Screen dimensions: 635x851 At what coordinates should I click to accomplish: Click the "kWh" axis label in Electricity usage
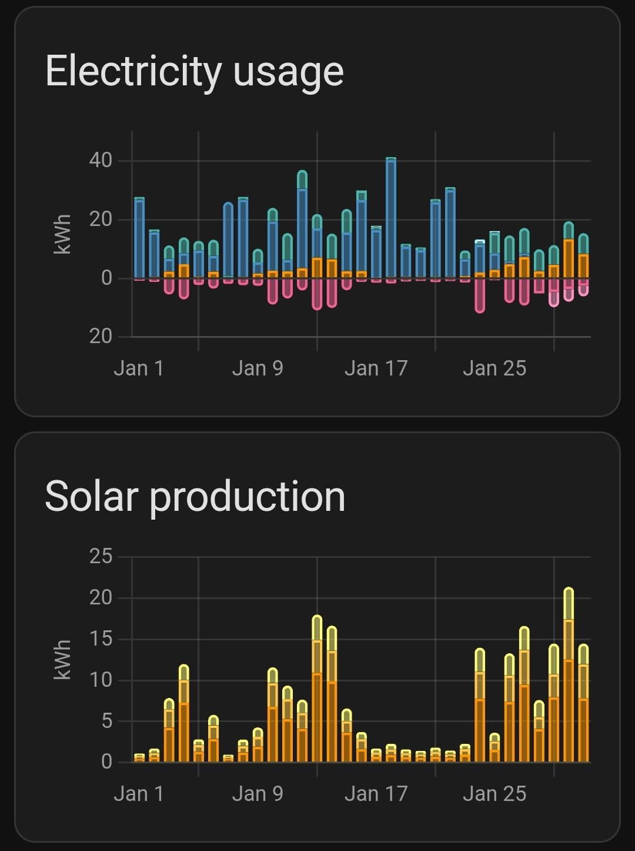(62, 234)
